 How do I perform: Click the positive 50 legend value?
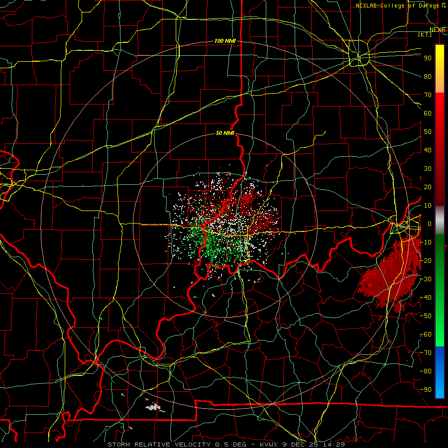(428, 132)
